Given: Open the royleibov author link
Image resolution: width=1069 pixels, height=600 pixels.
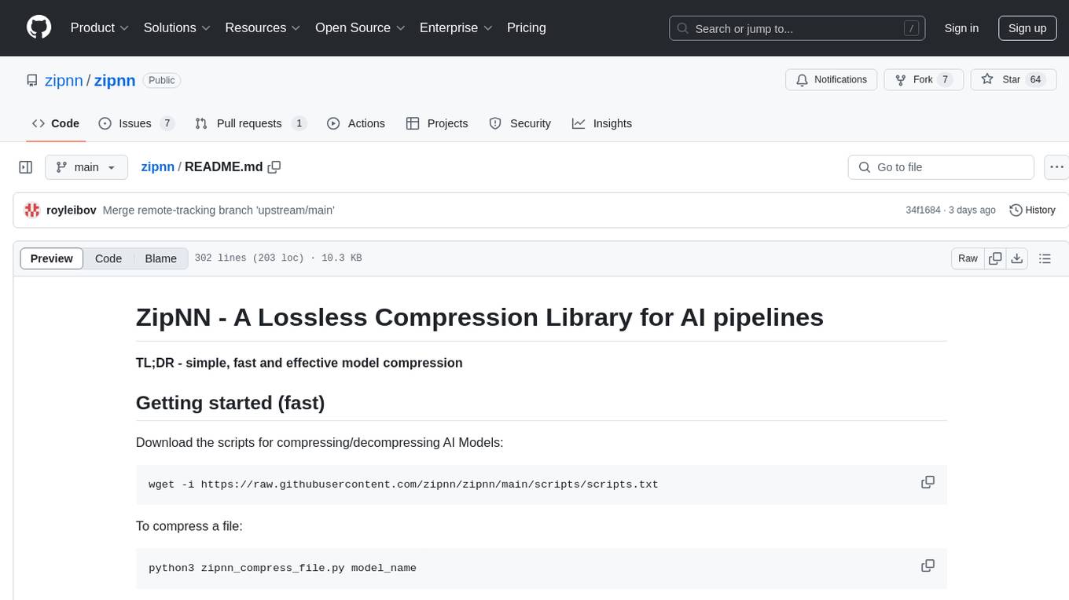Looking at the screenshot, I should click(72, 210).
